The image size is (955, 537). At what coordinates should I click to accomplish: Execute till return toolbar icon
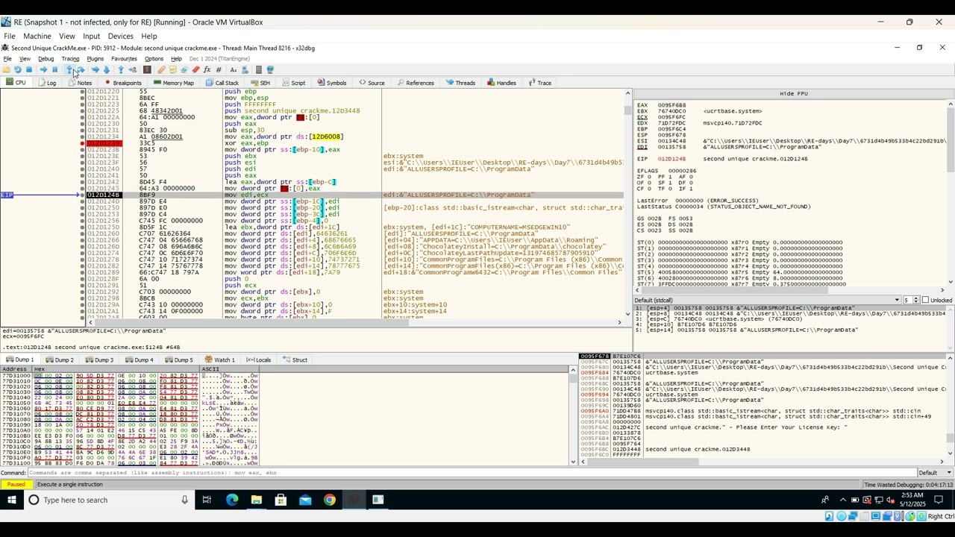pyautogui.click(x=121, y=69)
